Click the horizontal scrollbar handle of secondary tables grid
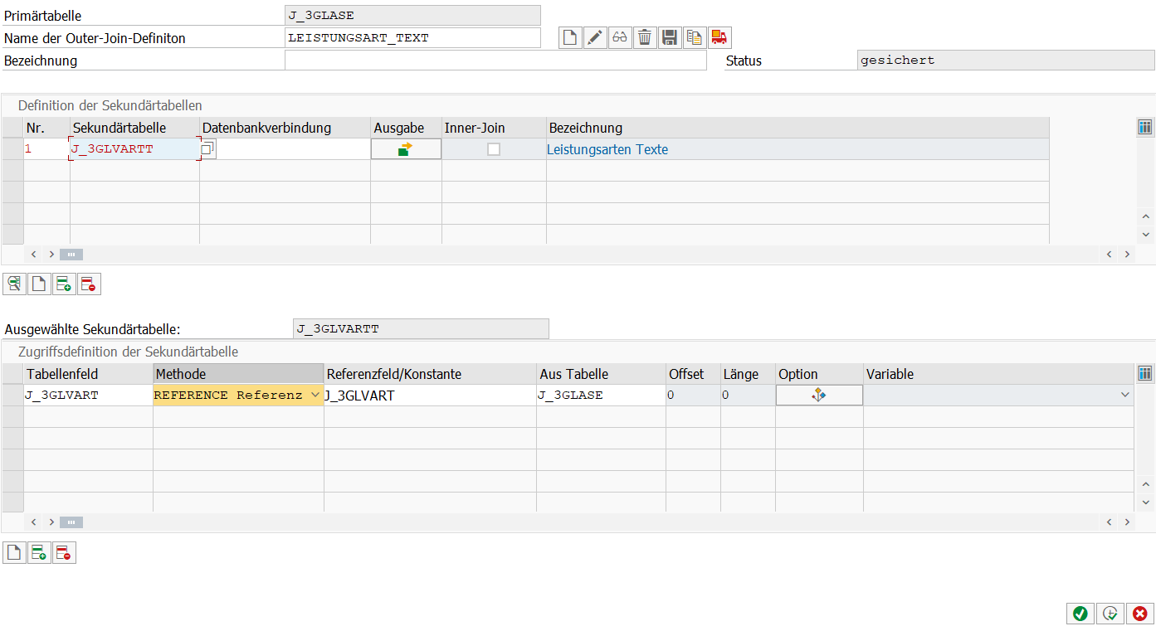This screenshot has height=631, width=1156. tap(71, 255)
